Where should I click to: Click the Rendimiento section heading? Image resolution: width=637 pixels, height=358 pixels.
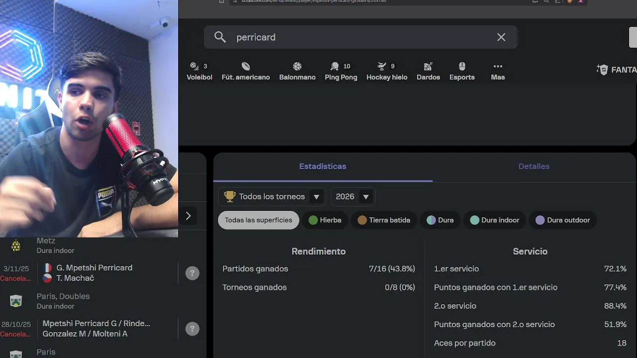(318, 252)
